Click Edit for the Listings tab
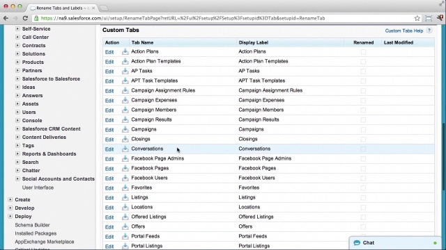 (109, 198)
